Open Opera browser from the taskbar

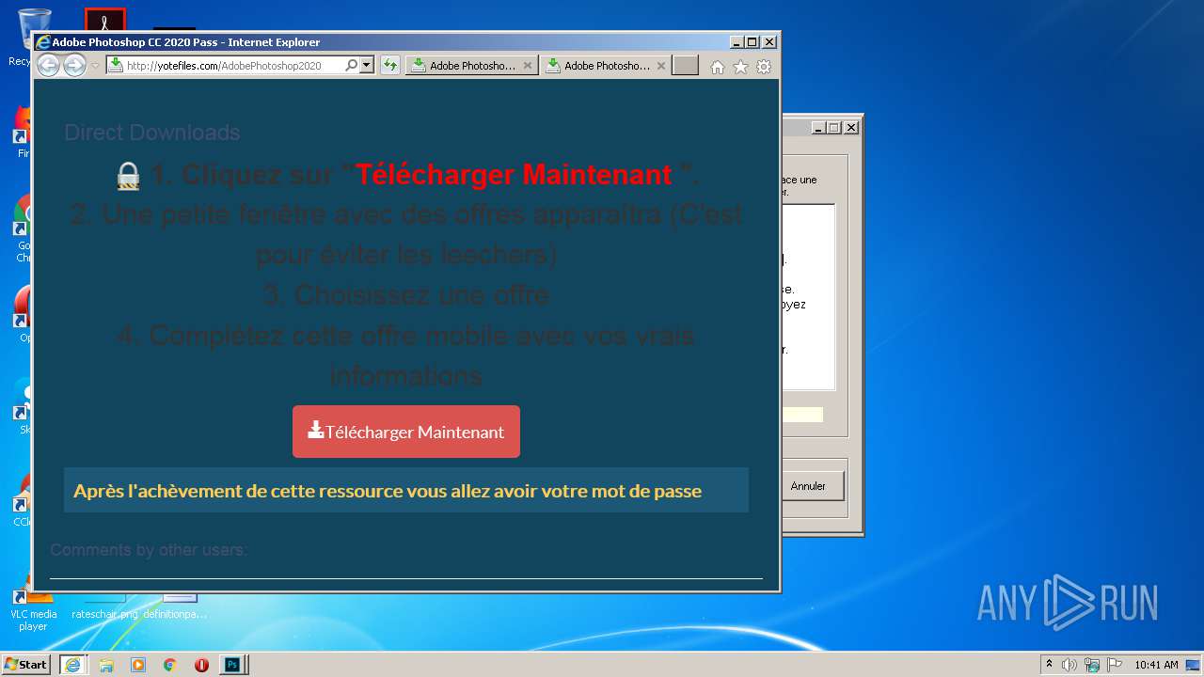[x=201, y=665]
